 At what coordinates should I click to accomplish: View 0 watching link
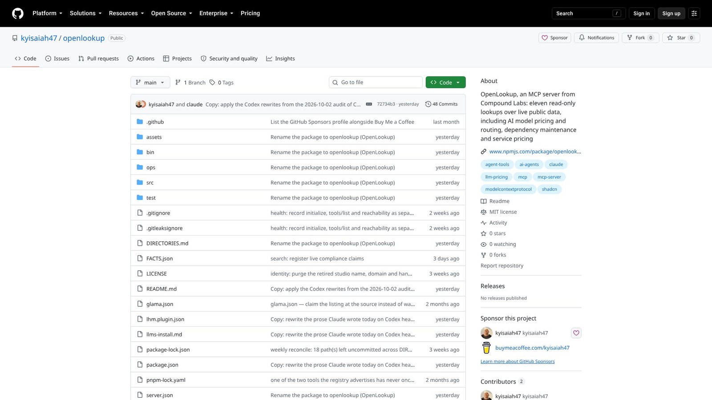[x=498, y=244]
